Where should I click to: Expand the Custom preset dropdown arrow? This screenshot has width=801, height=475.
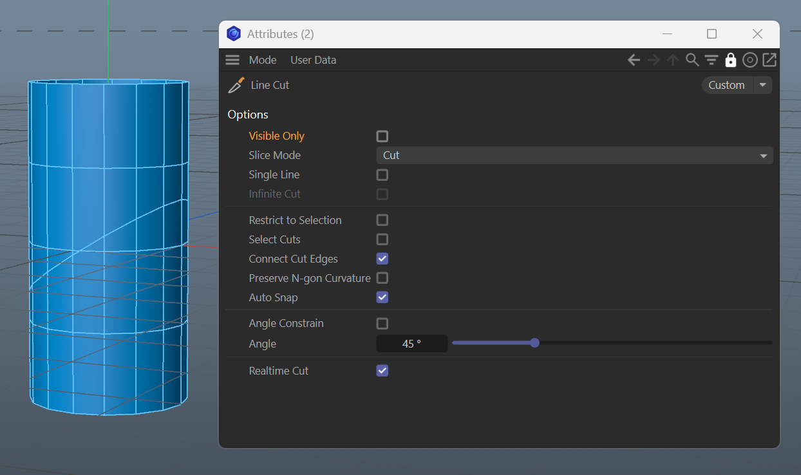click(763, 85)
